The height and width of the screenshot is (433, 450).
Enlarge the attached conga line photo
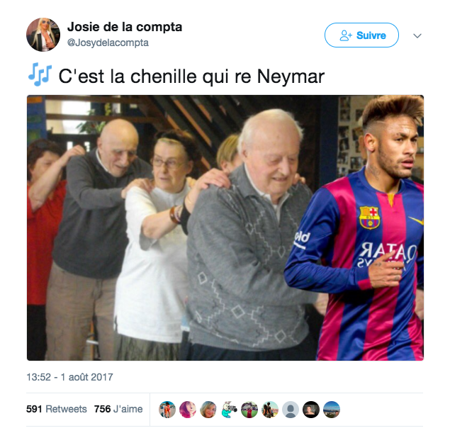225,227
